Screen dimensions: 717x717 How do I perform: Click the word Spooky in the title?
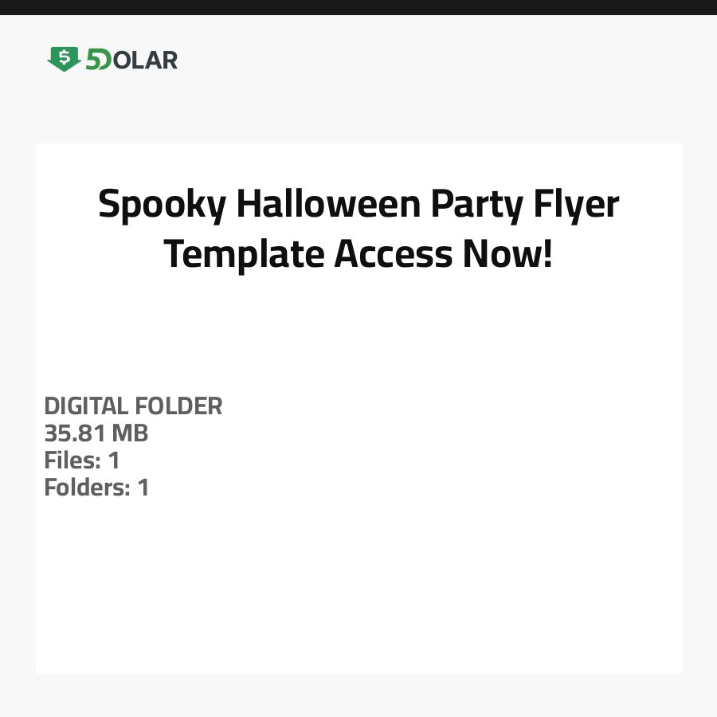tap(162, 205)
